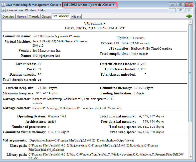The height and width of the screenshot is (162, 196).
Task: Click pending finalization '0 objects'
Action: (139, 93)
